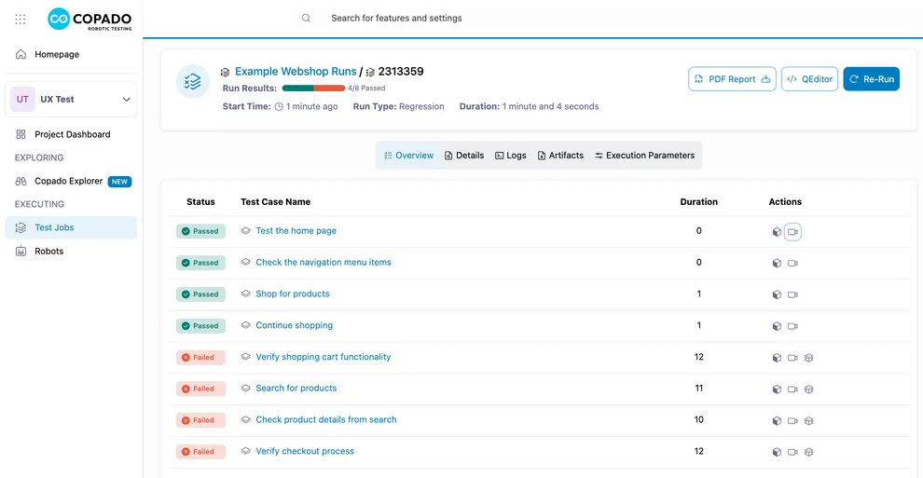923x478 pixels.
Task: Click video icon in Search for products row
Action: tap(792, 389)
